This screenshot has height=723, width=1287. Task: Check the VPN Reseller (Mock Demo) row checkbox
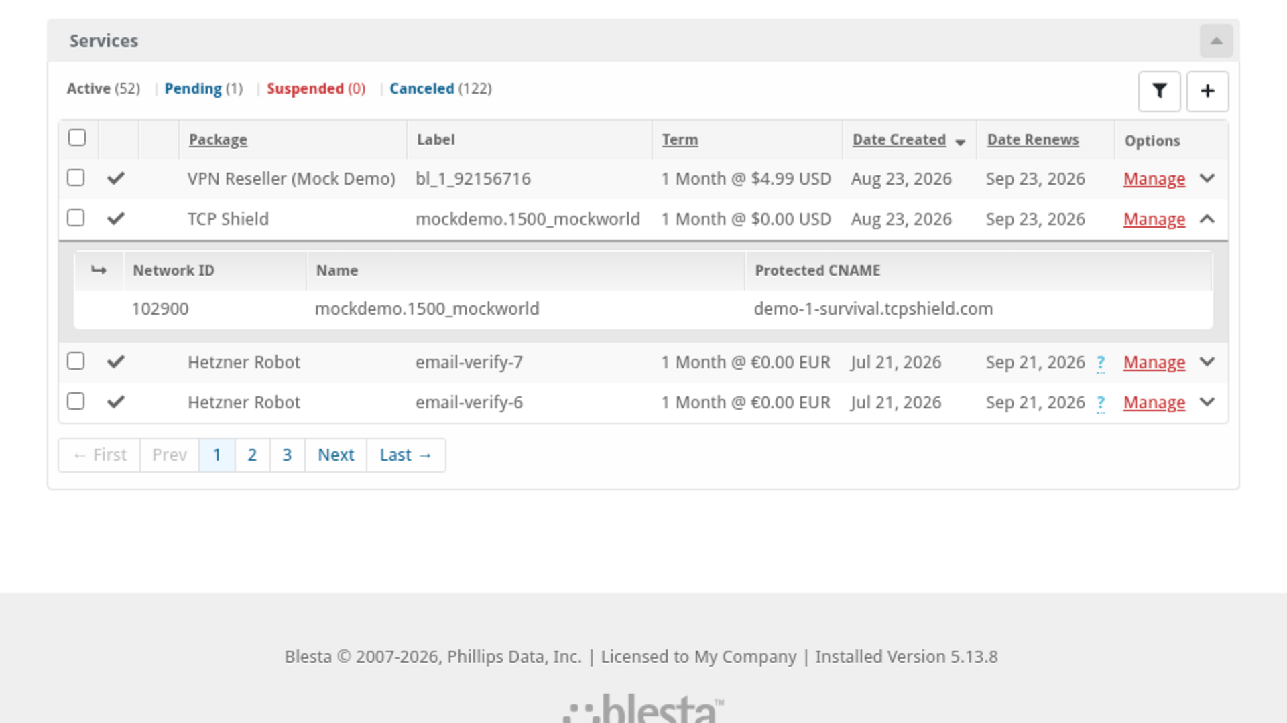pos(76,177)
